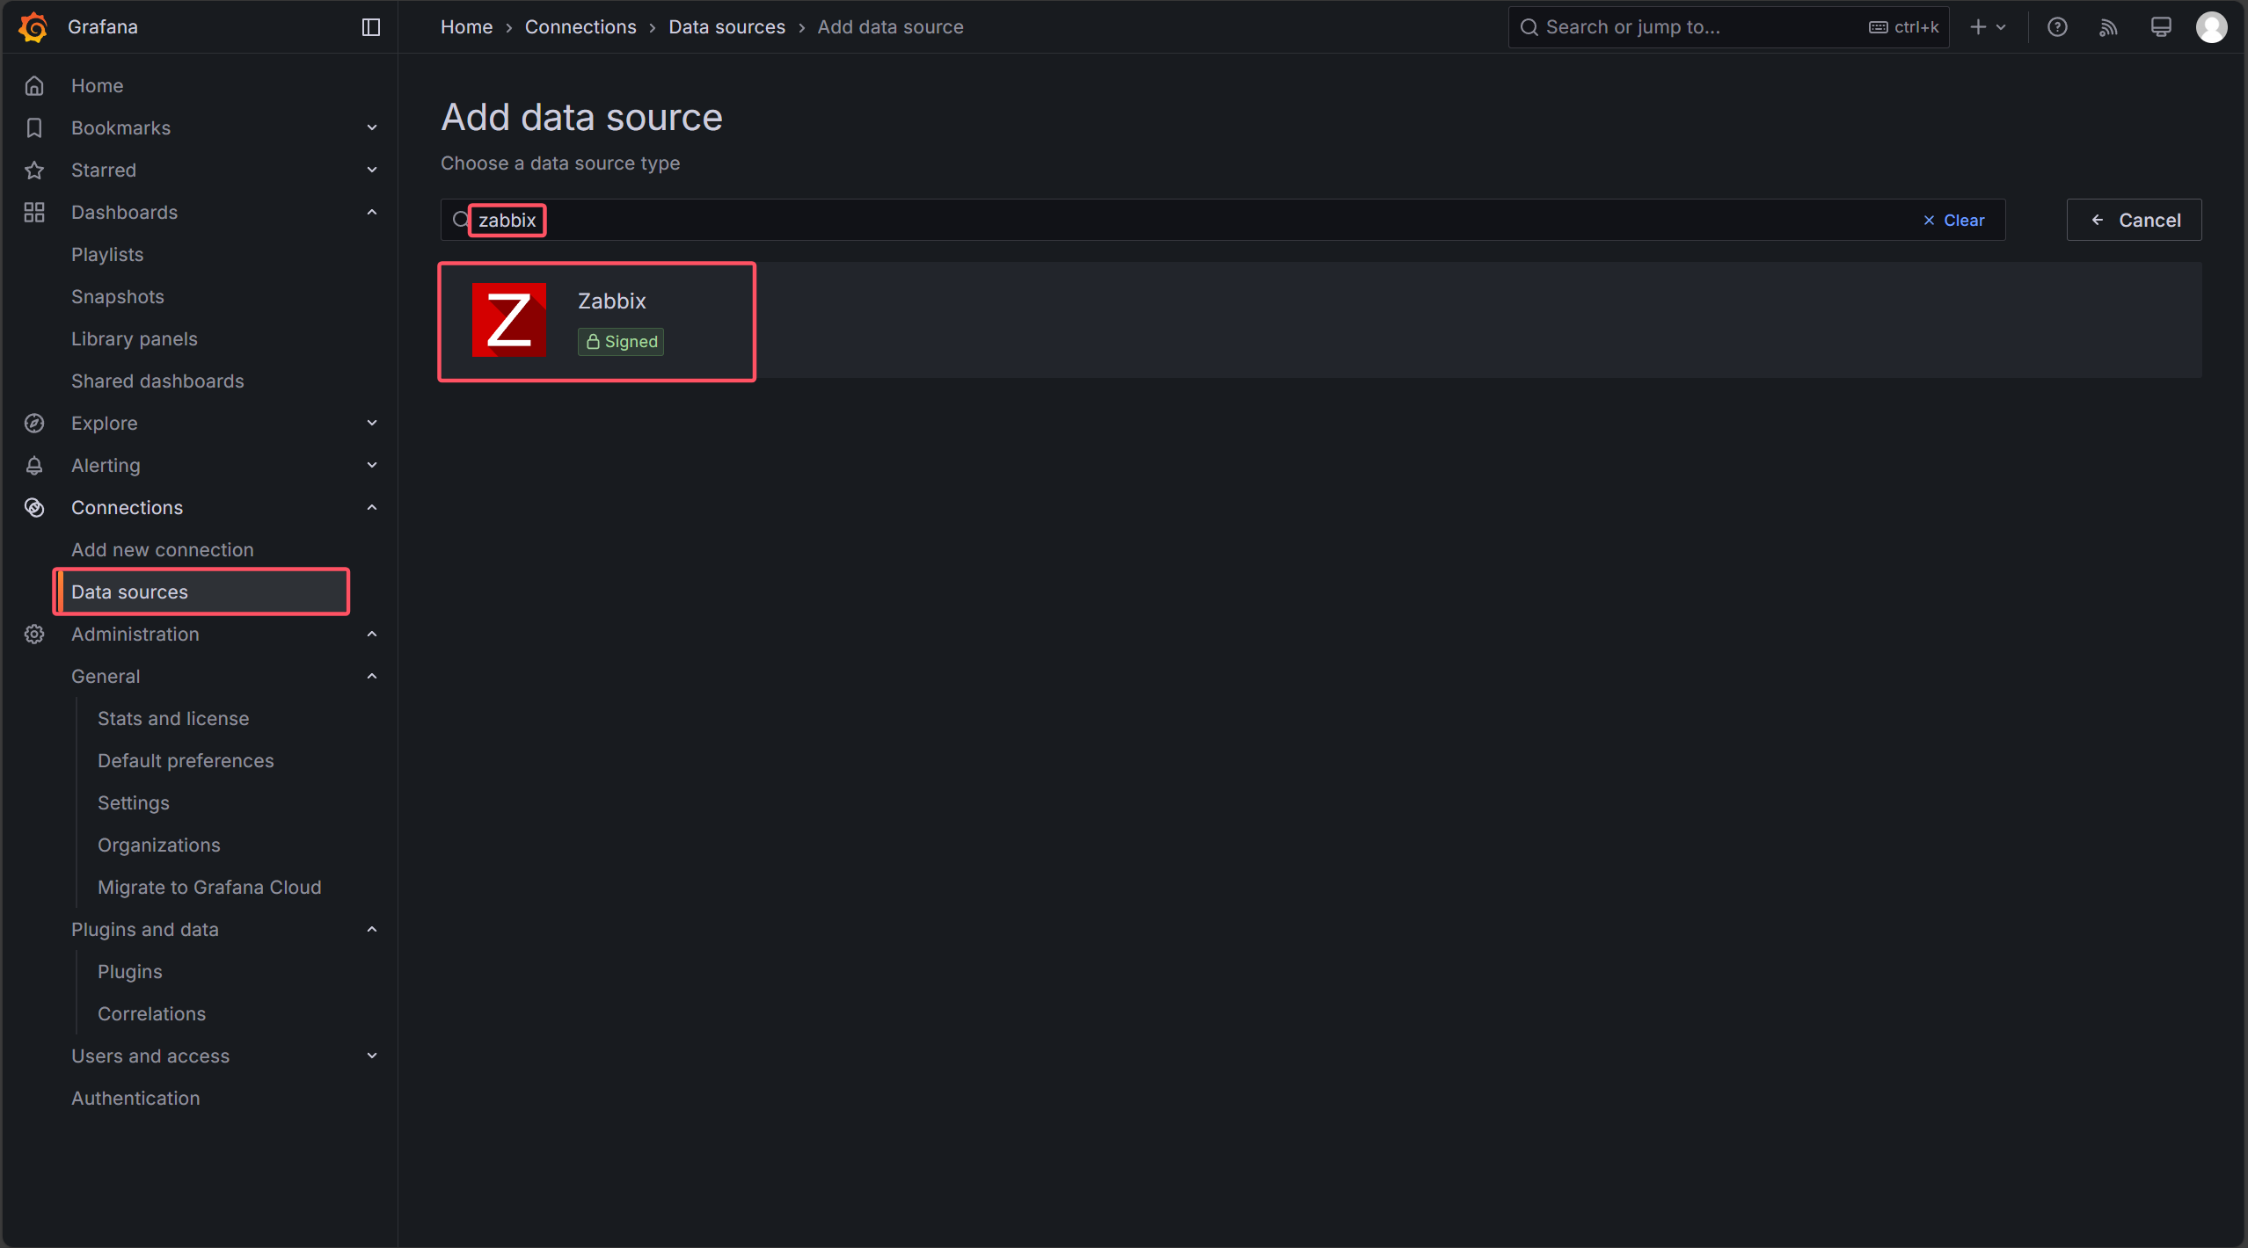The width and height of the screenshot is (2248, 1248).
Task: Open Playlists under Dashboards
Action: [107, 254]
